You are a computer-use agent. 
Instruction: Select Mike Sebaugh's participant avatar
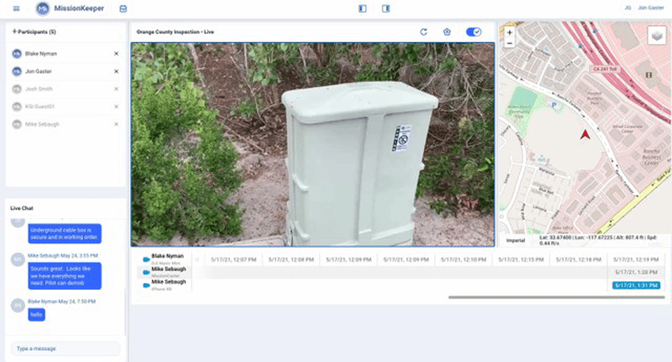(17, 123)
